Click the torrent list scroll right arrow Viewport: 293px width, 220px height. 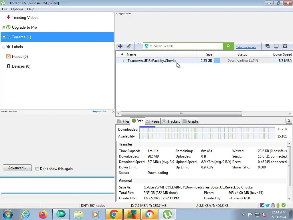point(290,113)
